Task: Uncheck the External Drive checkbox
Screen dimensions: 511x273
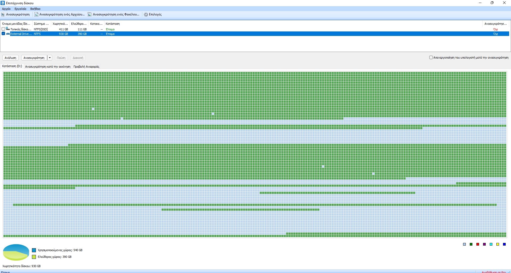Action: coord(3,34)
